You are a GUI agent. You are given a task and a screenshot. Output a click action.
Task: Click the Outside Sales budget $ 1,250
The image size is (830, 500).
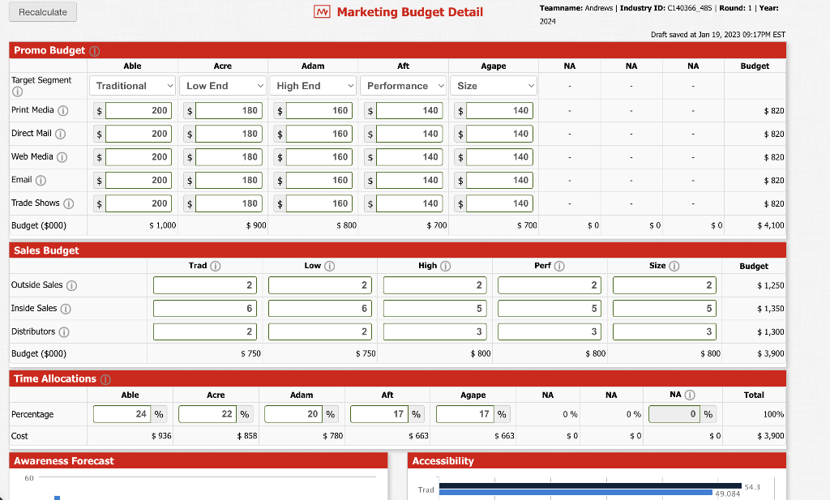[771, 286]
